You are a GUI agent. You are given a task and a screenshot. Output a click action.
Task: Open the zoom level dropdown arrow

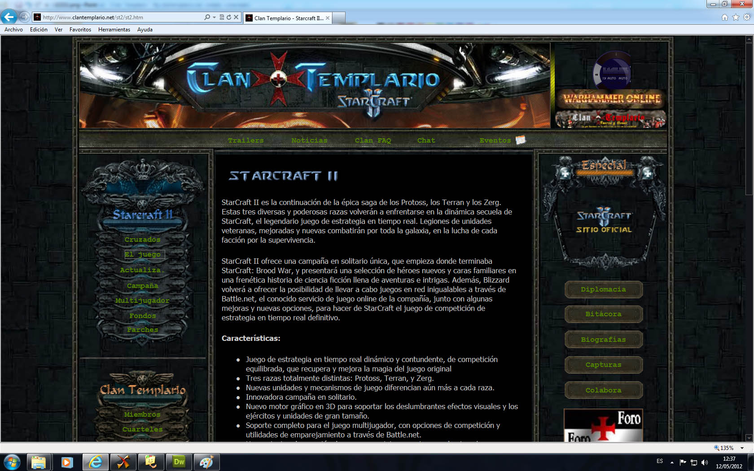[742, 448]
